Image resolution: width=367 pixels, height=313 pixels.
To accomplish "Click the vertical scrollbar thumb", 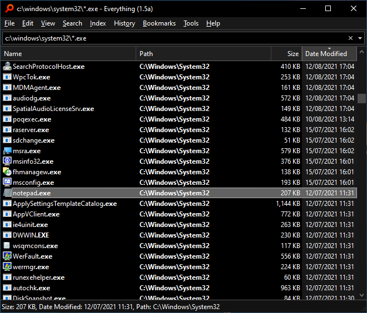I will pos(361,98).
